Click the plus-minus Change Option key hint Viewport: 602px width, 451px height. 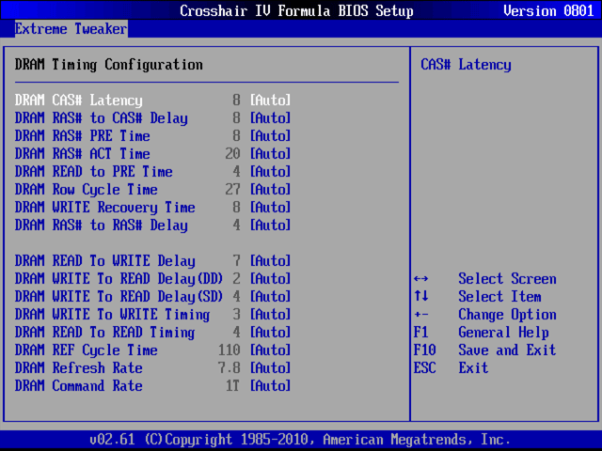pyautogui.click(x=421, y=315)
